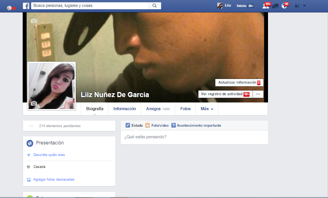This screenshot has width=328, height=198.
Task: Open the Información tab
Action: (x=125, y=109)
